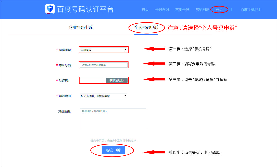Click the Baidu shield logo icon
Image resolution: width=277 pixels, height=167 pixels.
pos(50,9)
